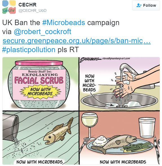Click the Follow button

(146, 5)
